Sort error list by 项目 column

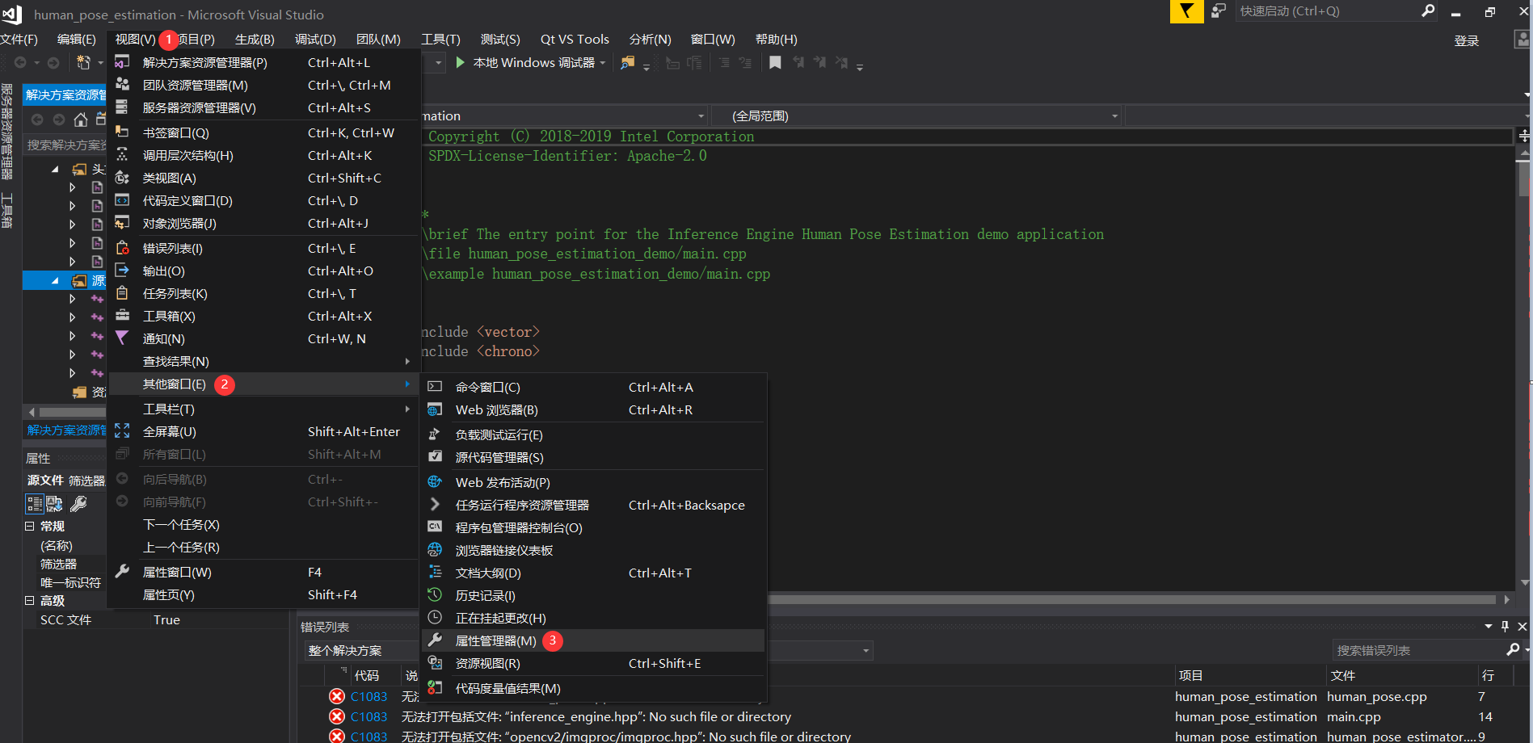[x=1249, y=675]
